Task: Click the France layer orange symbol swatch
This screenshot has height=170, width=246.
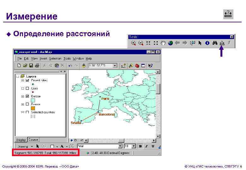Action: (x=33, y=108)
